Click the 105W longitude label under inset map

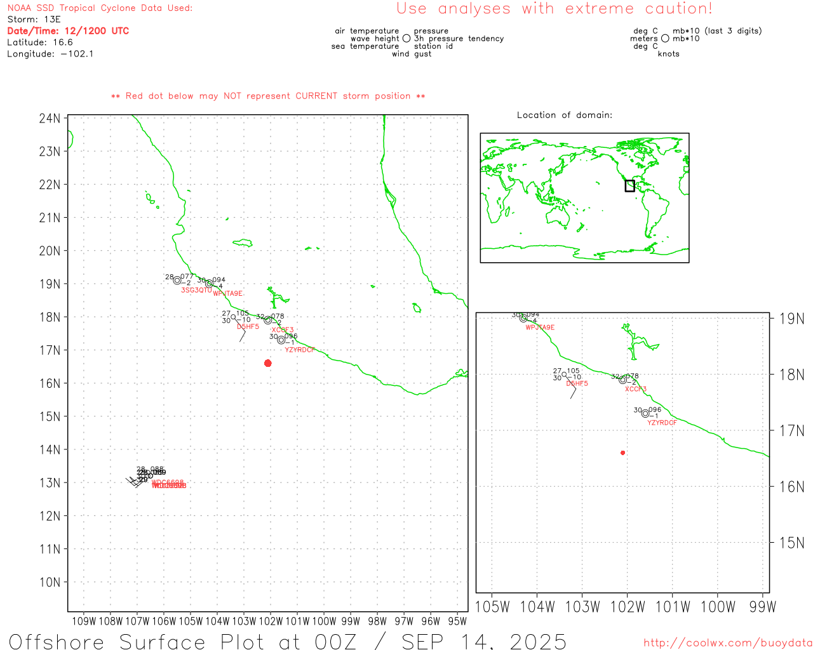coord(492,607)
